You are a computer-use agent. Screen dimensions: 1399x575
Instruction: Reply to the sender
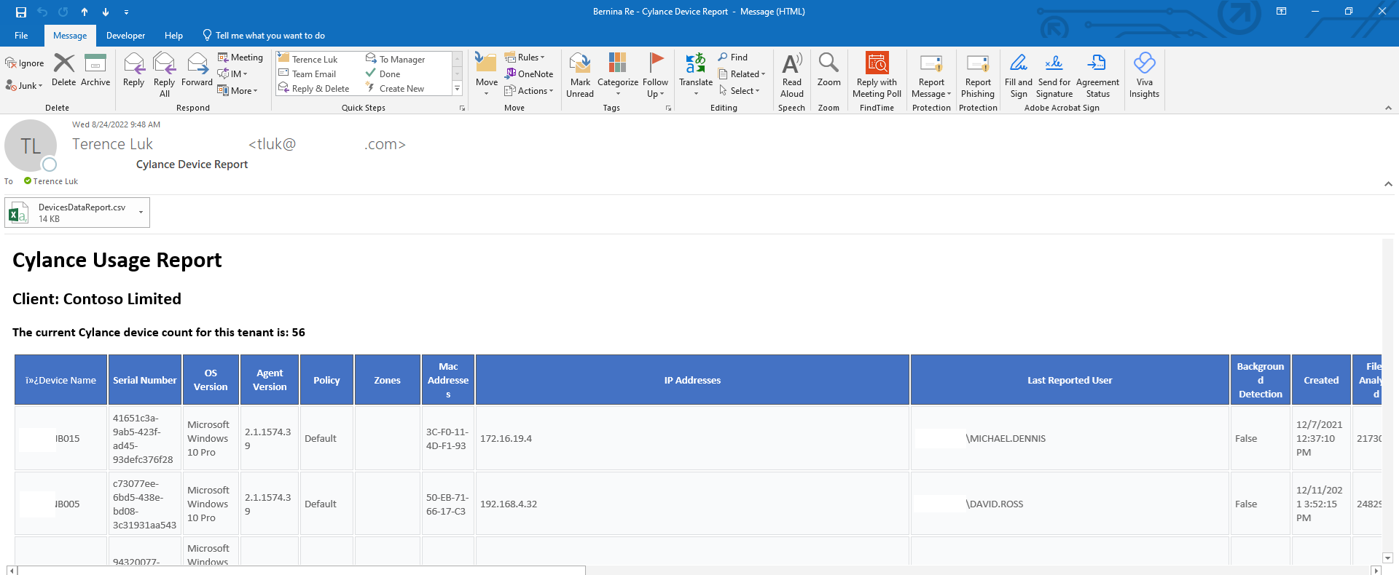(x=134, y=70)
